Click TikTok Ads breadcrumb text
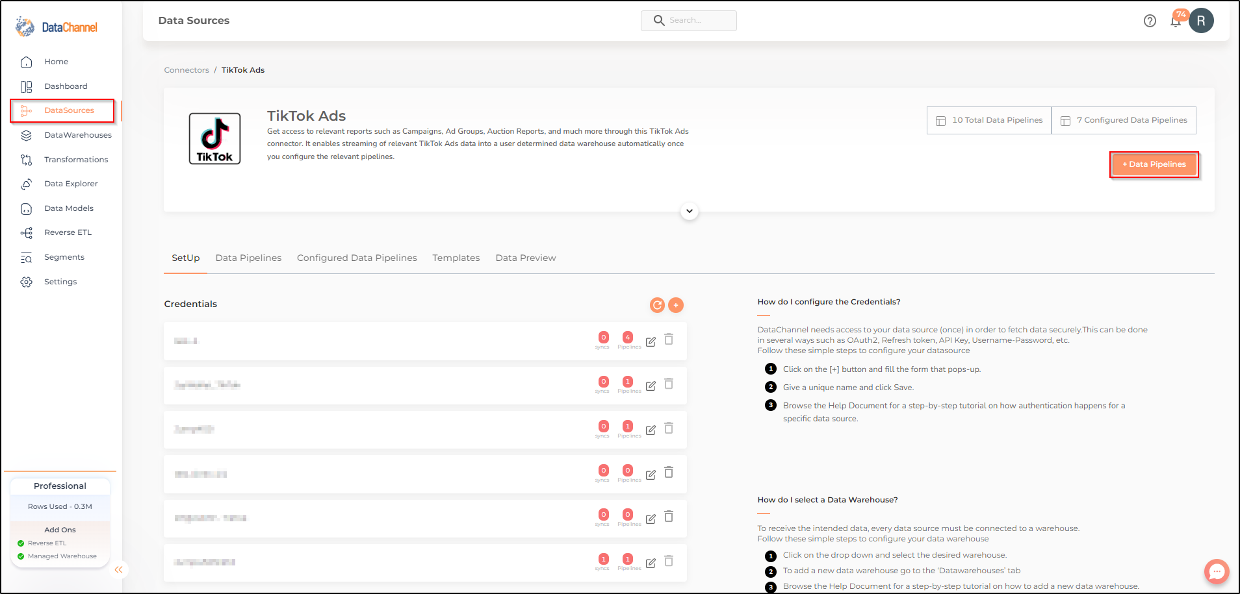1240x594 pixels. tap(243, 70)
